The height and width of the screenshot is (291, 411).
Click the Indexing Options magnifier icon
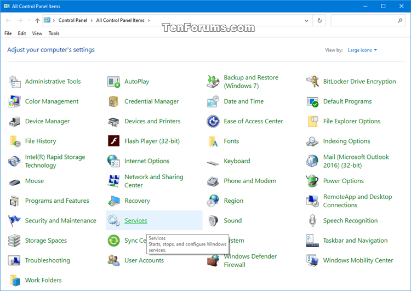(x=312, y=141)
